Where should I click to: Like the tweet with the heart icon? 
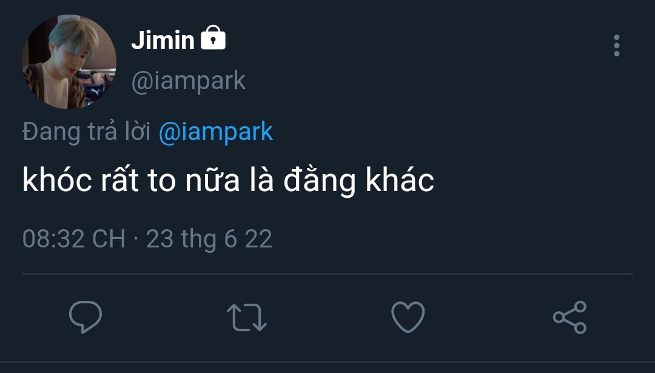(408, 317)
